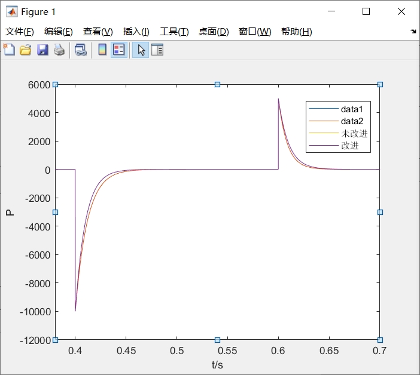The image size is (420, 375).
Task: Open the 插入(I) menu
Action: coord(136,32)
